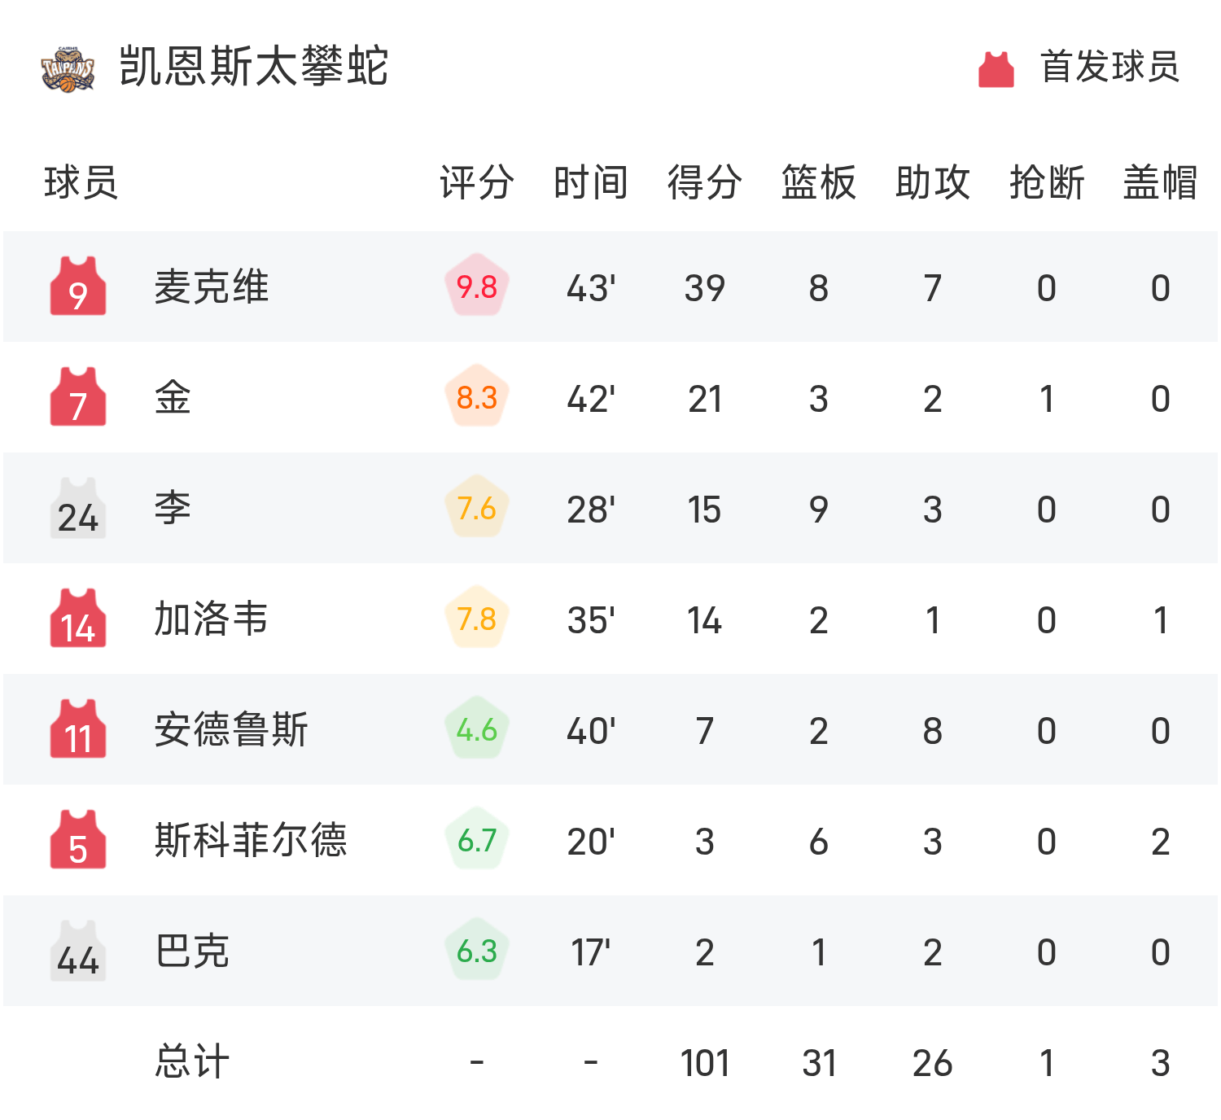Click jersey number 5 icon
1221x1120 pixels.
[78, 840]
